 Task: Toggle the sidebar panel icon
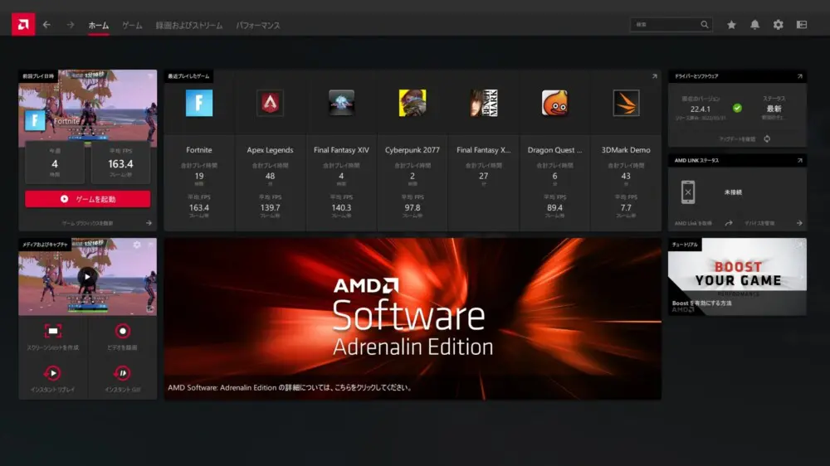click(x=802, y=25)
